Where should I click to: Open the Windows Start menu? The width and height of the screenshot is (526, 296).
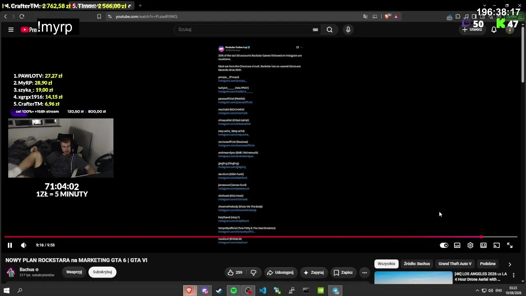[x=7, y=291]
